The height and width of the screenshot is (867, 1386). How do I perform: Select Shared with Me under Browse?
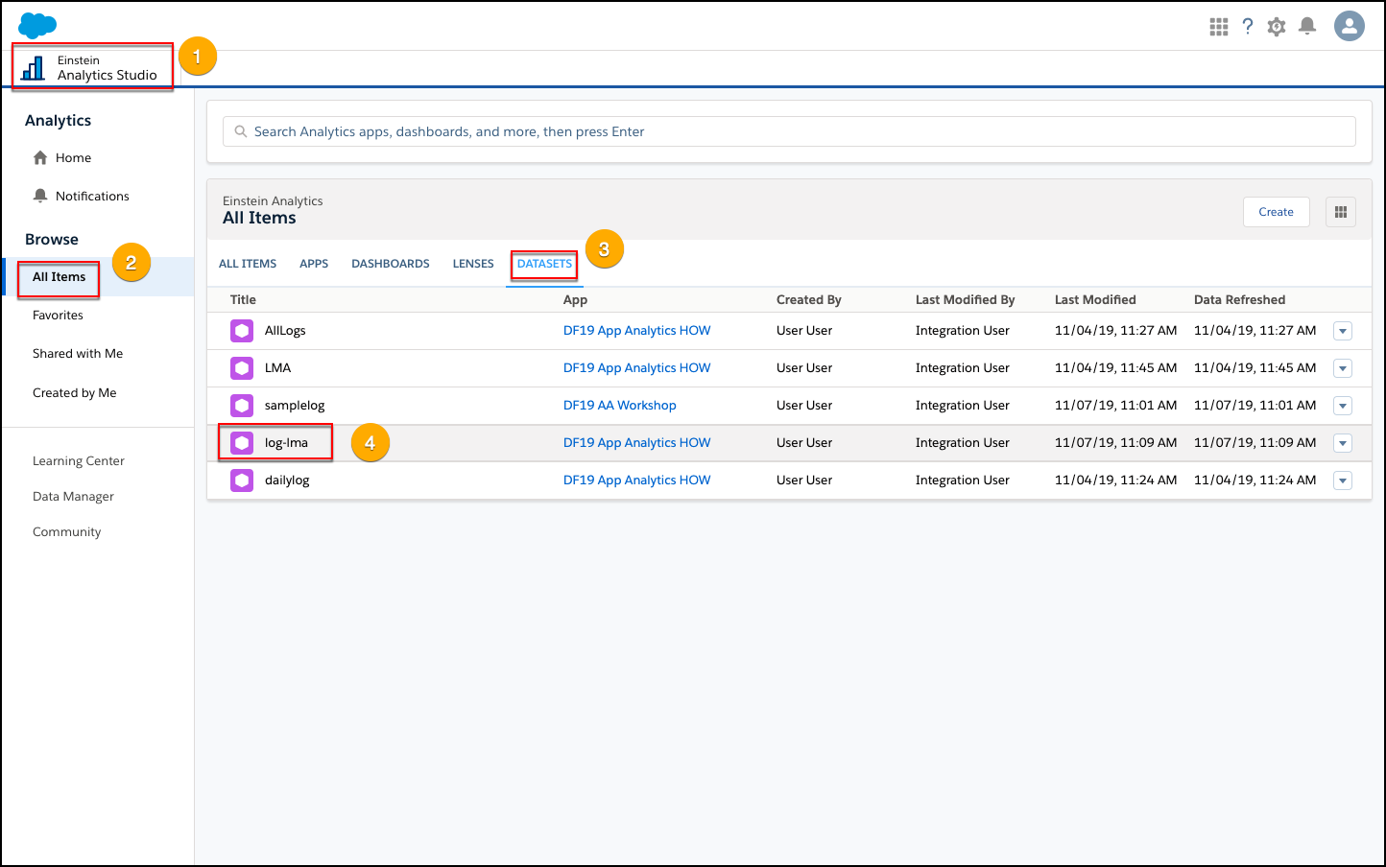[x=78, y=354]
